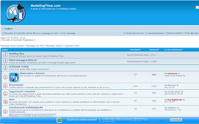This screenshot has height=124, width=199.
Task: Click the red forum icon of Presentazioni
Action: pos(5,86)
